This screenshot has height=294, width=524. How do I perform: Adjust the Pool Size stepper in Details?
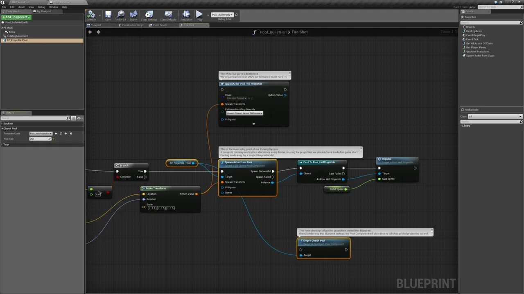[49, 139]
